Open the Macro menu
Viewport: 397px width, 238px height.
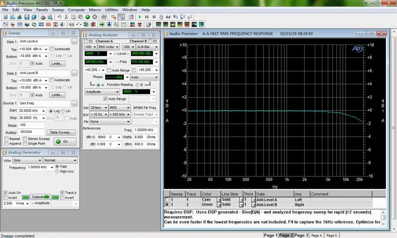click(95, 10)
